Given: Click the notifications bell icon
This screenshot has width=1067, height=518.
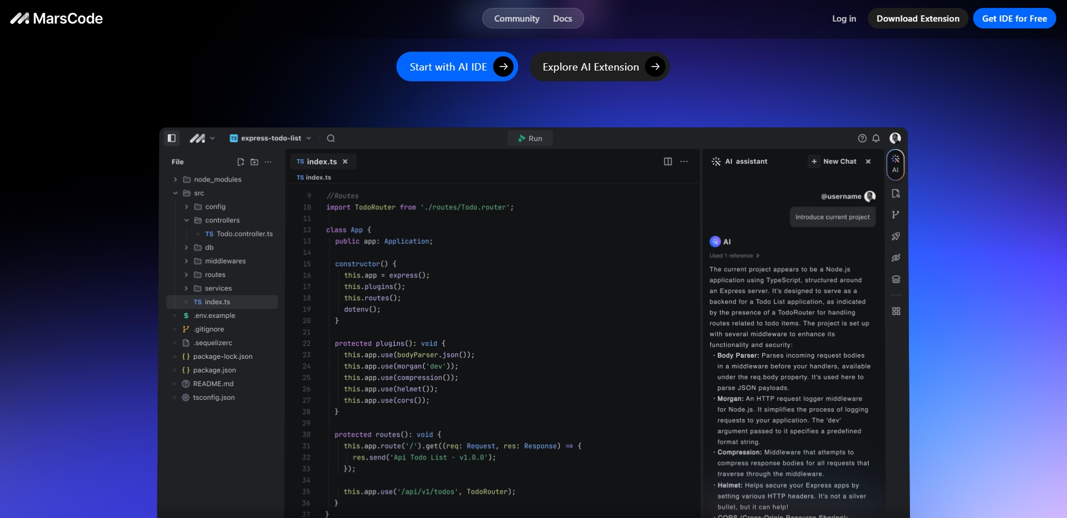Looking at the screenshot, I should 876,138.
